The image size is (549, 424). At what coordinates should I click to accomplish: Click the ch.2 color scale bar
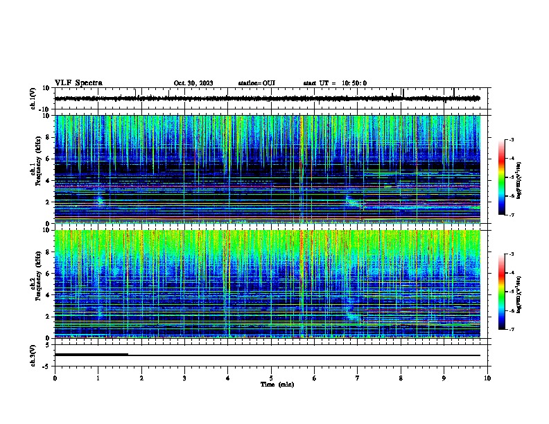pos(502,292)
